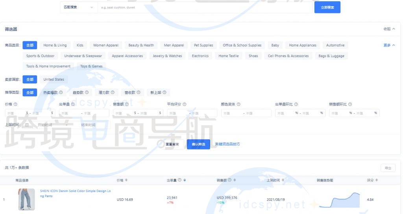Screen dimensions: 403x214
Task: Show help tooltip for 出单量环比 filter
Action: coord(296,104)
